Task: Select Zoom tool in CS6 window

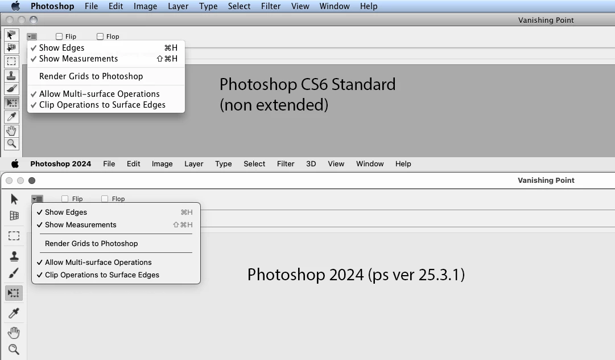Action: 11,144
